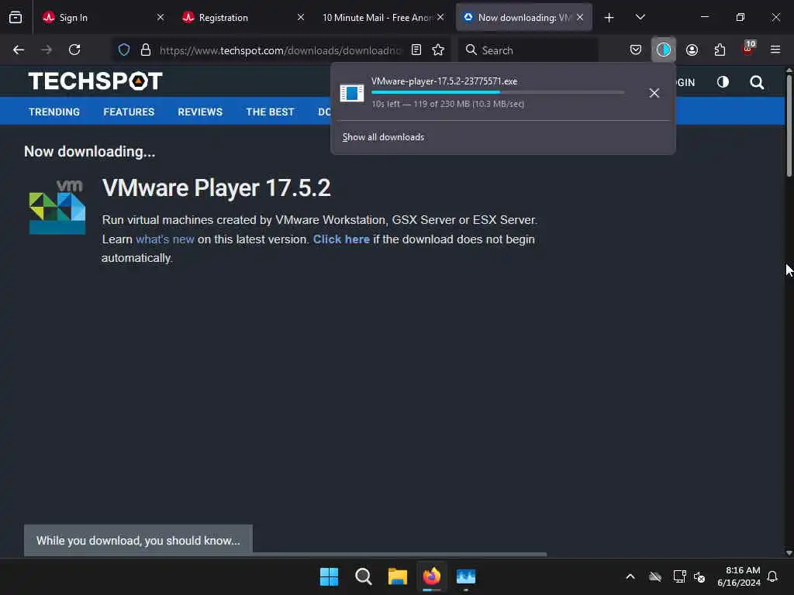This screenshot has width=794, height=595.
Task: Follow the "what's new" link
Action: coord(165,239)
